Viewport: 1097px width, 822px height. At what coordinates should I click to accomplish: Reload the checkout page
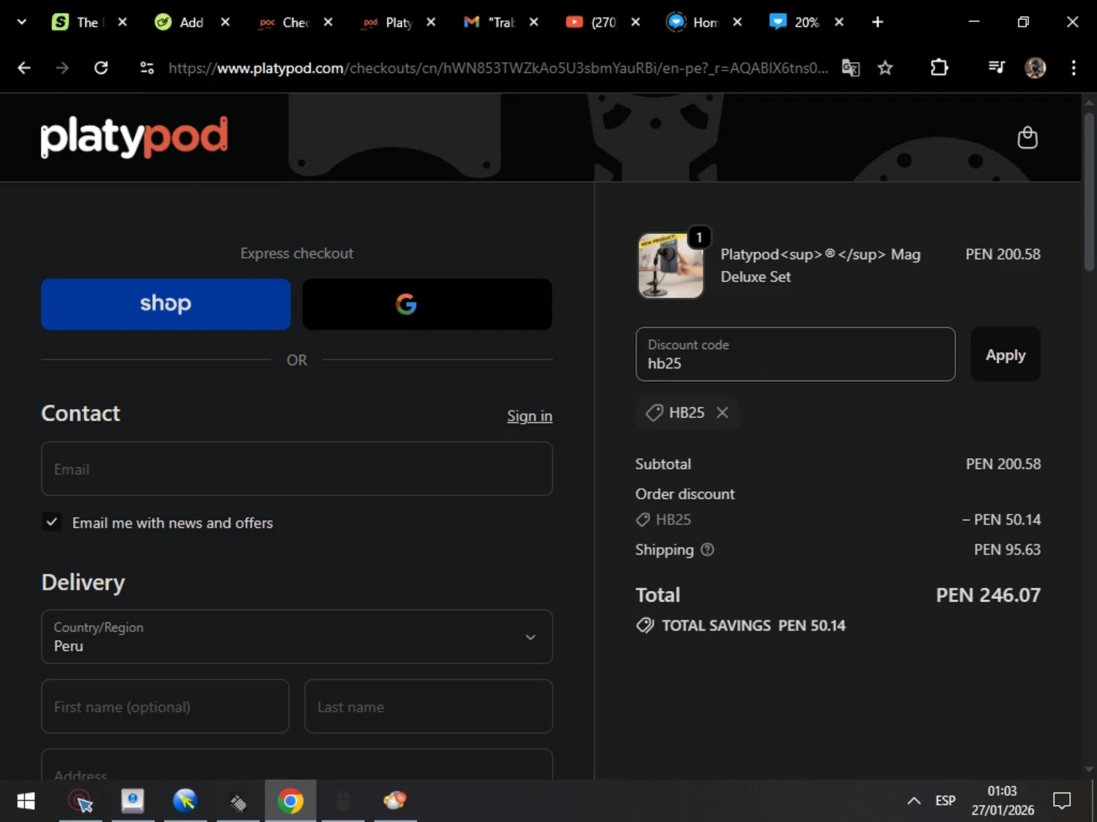point(101,68)
